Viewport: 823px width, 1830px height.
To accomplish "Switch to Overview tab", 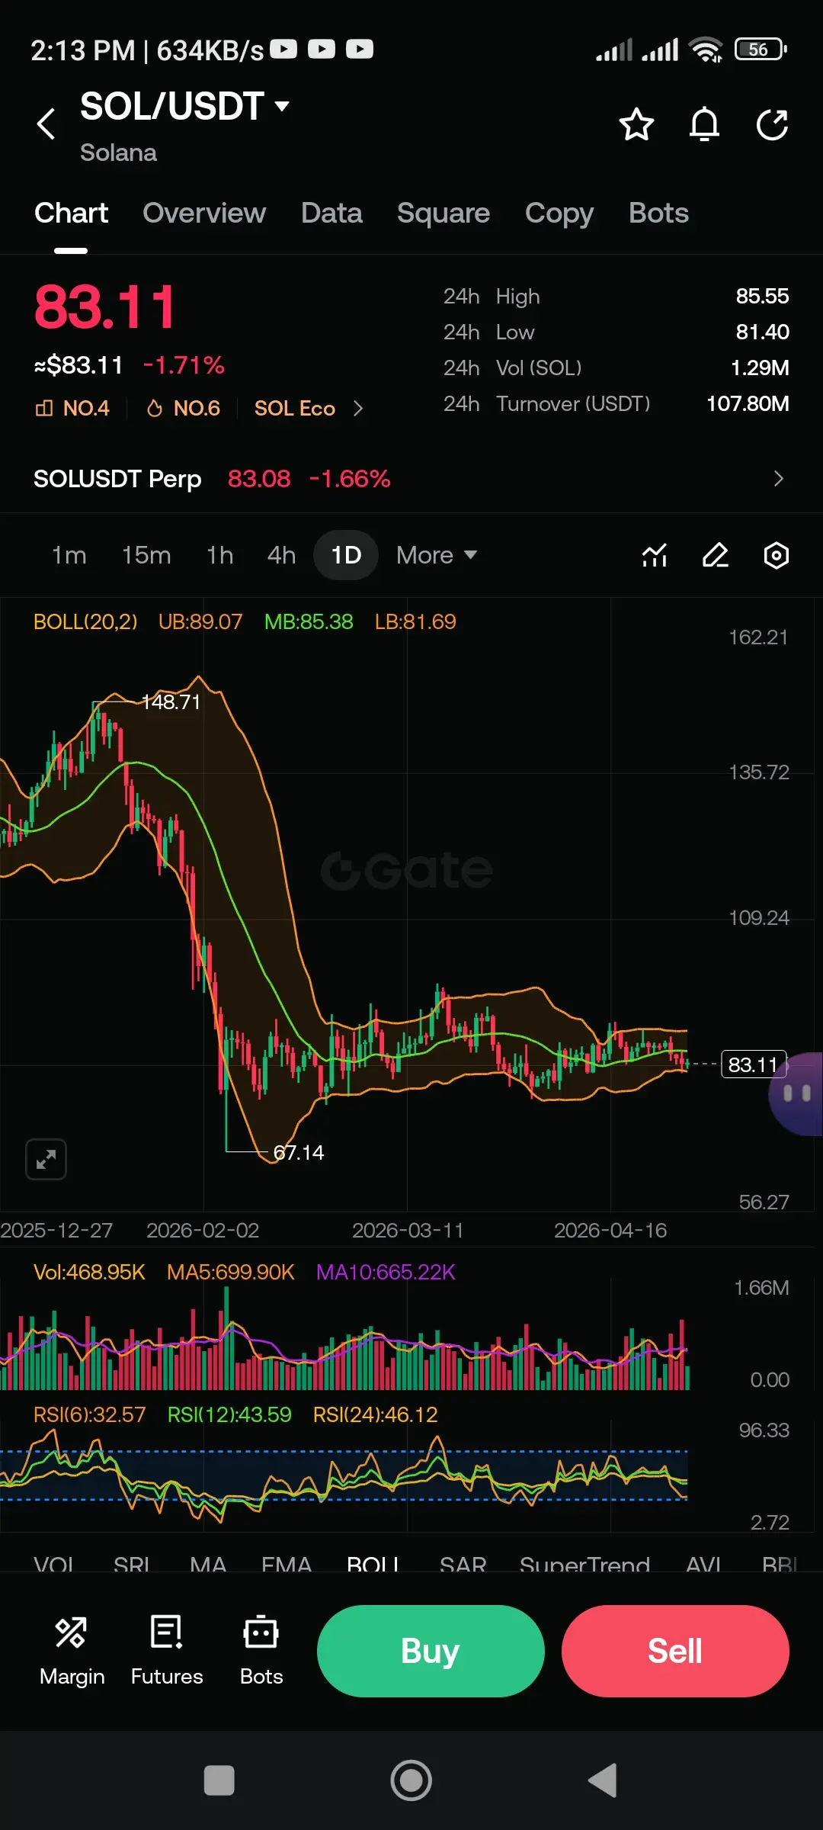I will click(x=204, y=213).
